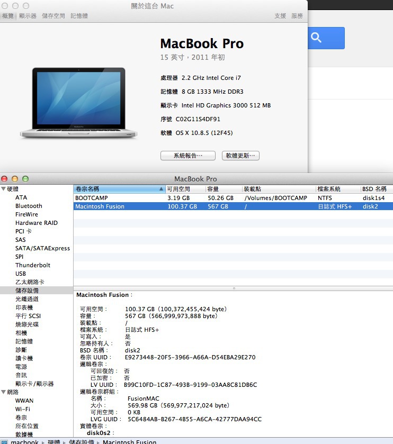Open the 記憶體 tab in About window
The image size is (393, 444).
click(x=79, y=16)
